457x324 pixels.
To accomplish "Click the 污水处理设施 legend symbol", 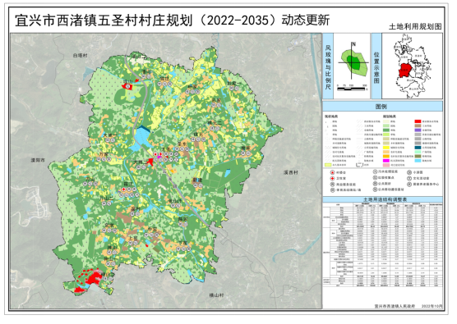I will 375,171.
